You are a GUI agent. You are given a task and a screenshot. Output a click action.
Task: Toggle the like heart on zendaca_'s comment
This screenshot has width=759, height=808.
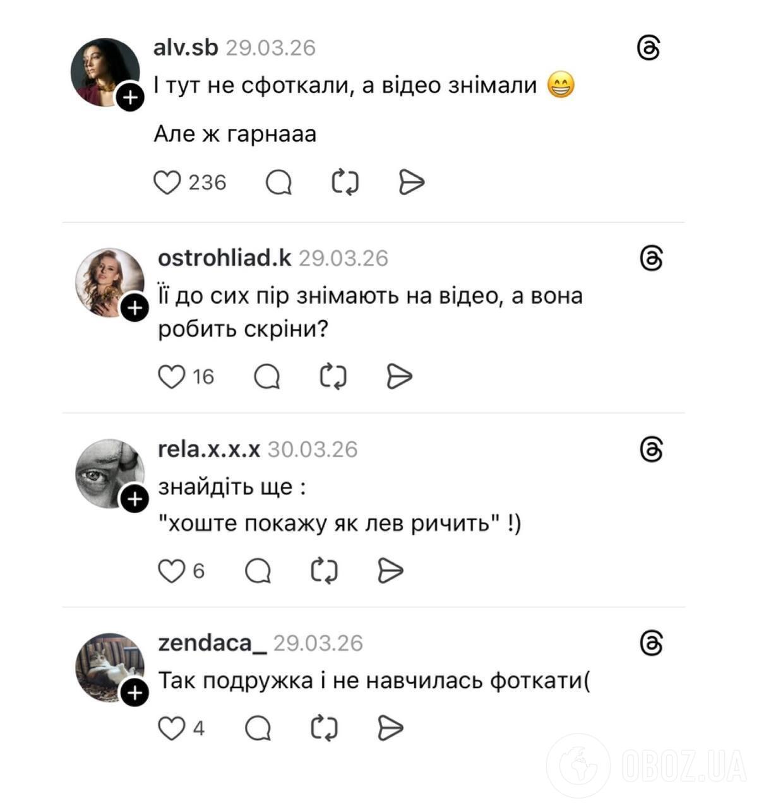172,727
